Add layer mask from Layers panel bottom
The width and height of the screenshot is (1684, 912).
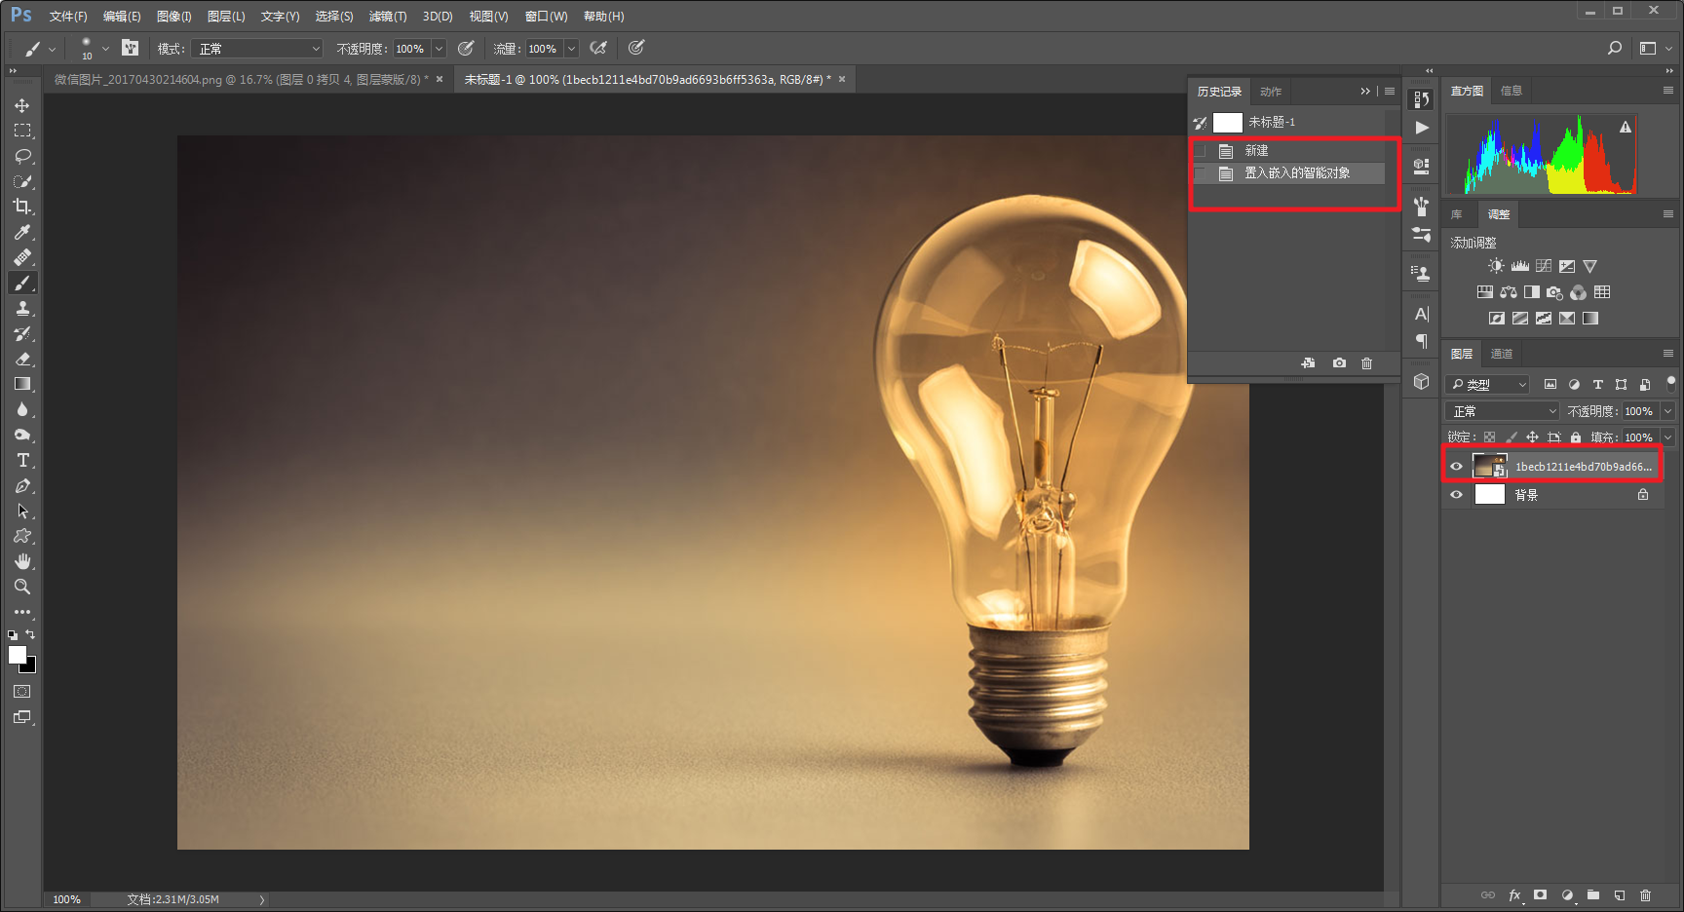coord(1540,894)
